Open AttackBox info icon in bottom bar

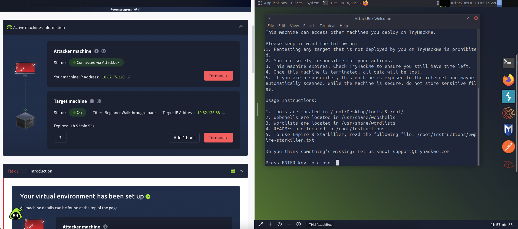(299, 224)
